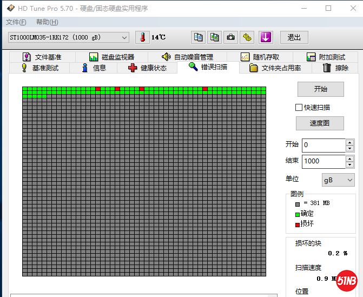Select the 错误扫描 tab

click(x=208, y=67)
